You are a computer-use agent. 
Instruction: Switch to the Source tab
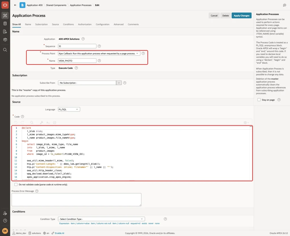click(x=55, y=24)
